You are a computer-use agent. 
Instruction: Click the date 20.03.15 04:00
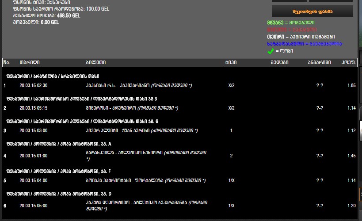coord(34,181)
